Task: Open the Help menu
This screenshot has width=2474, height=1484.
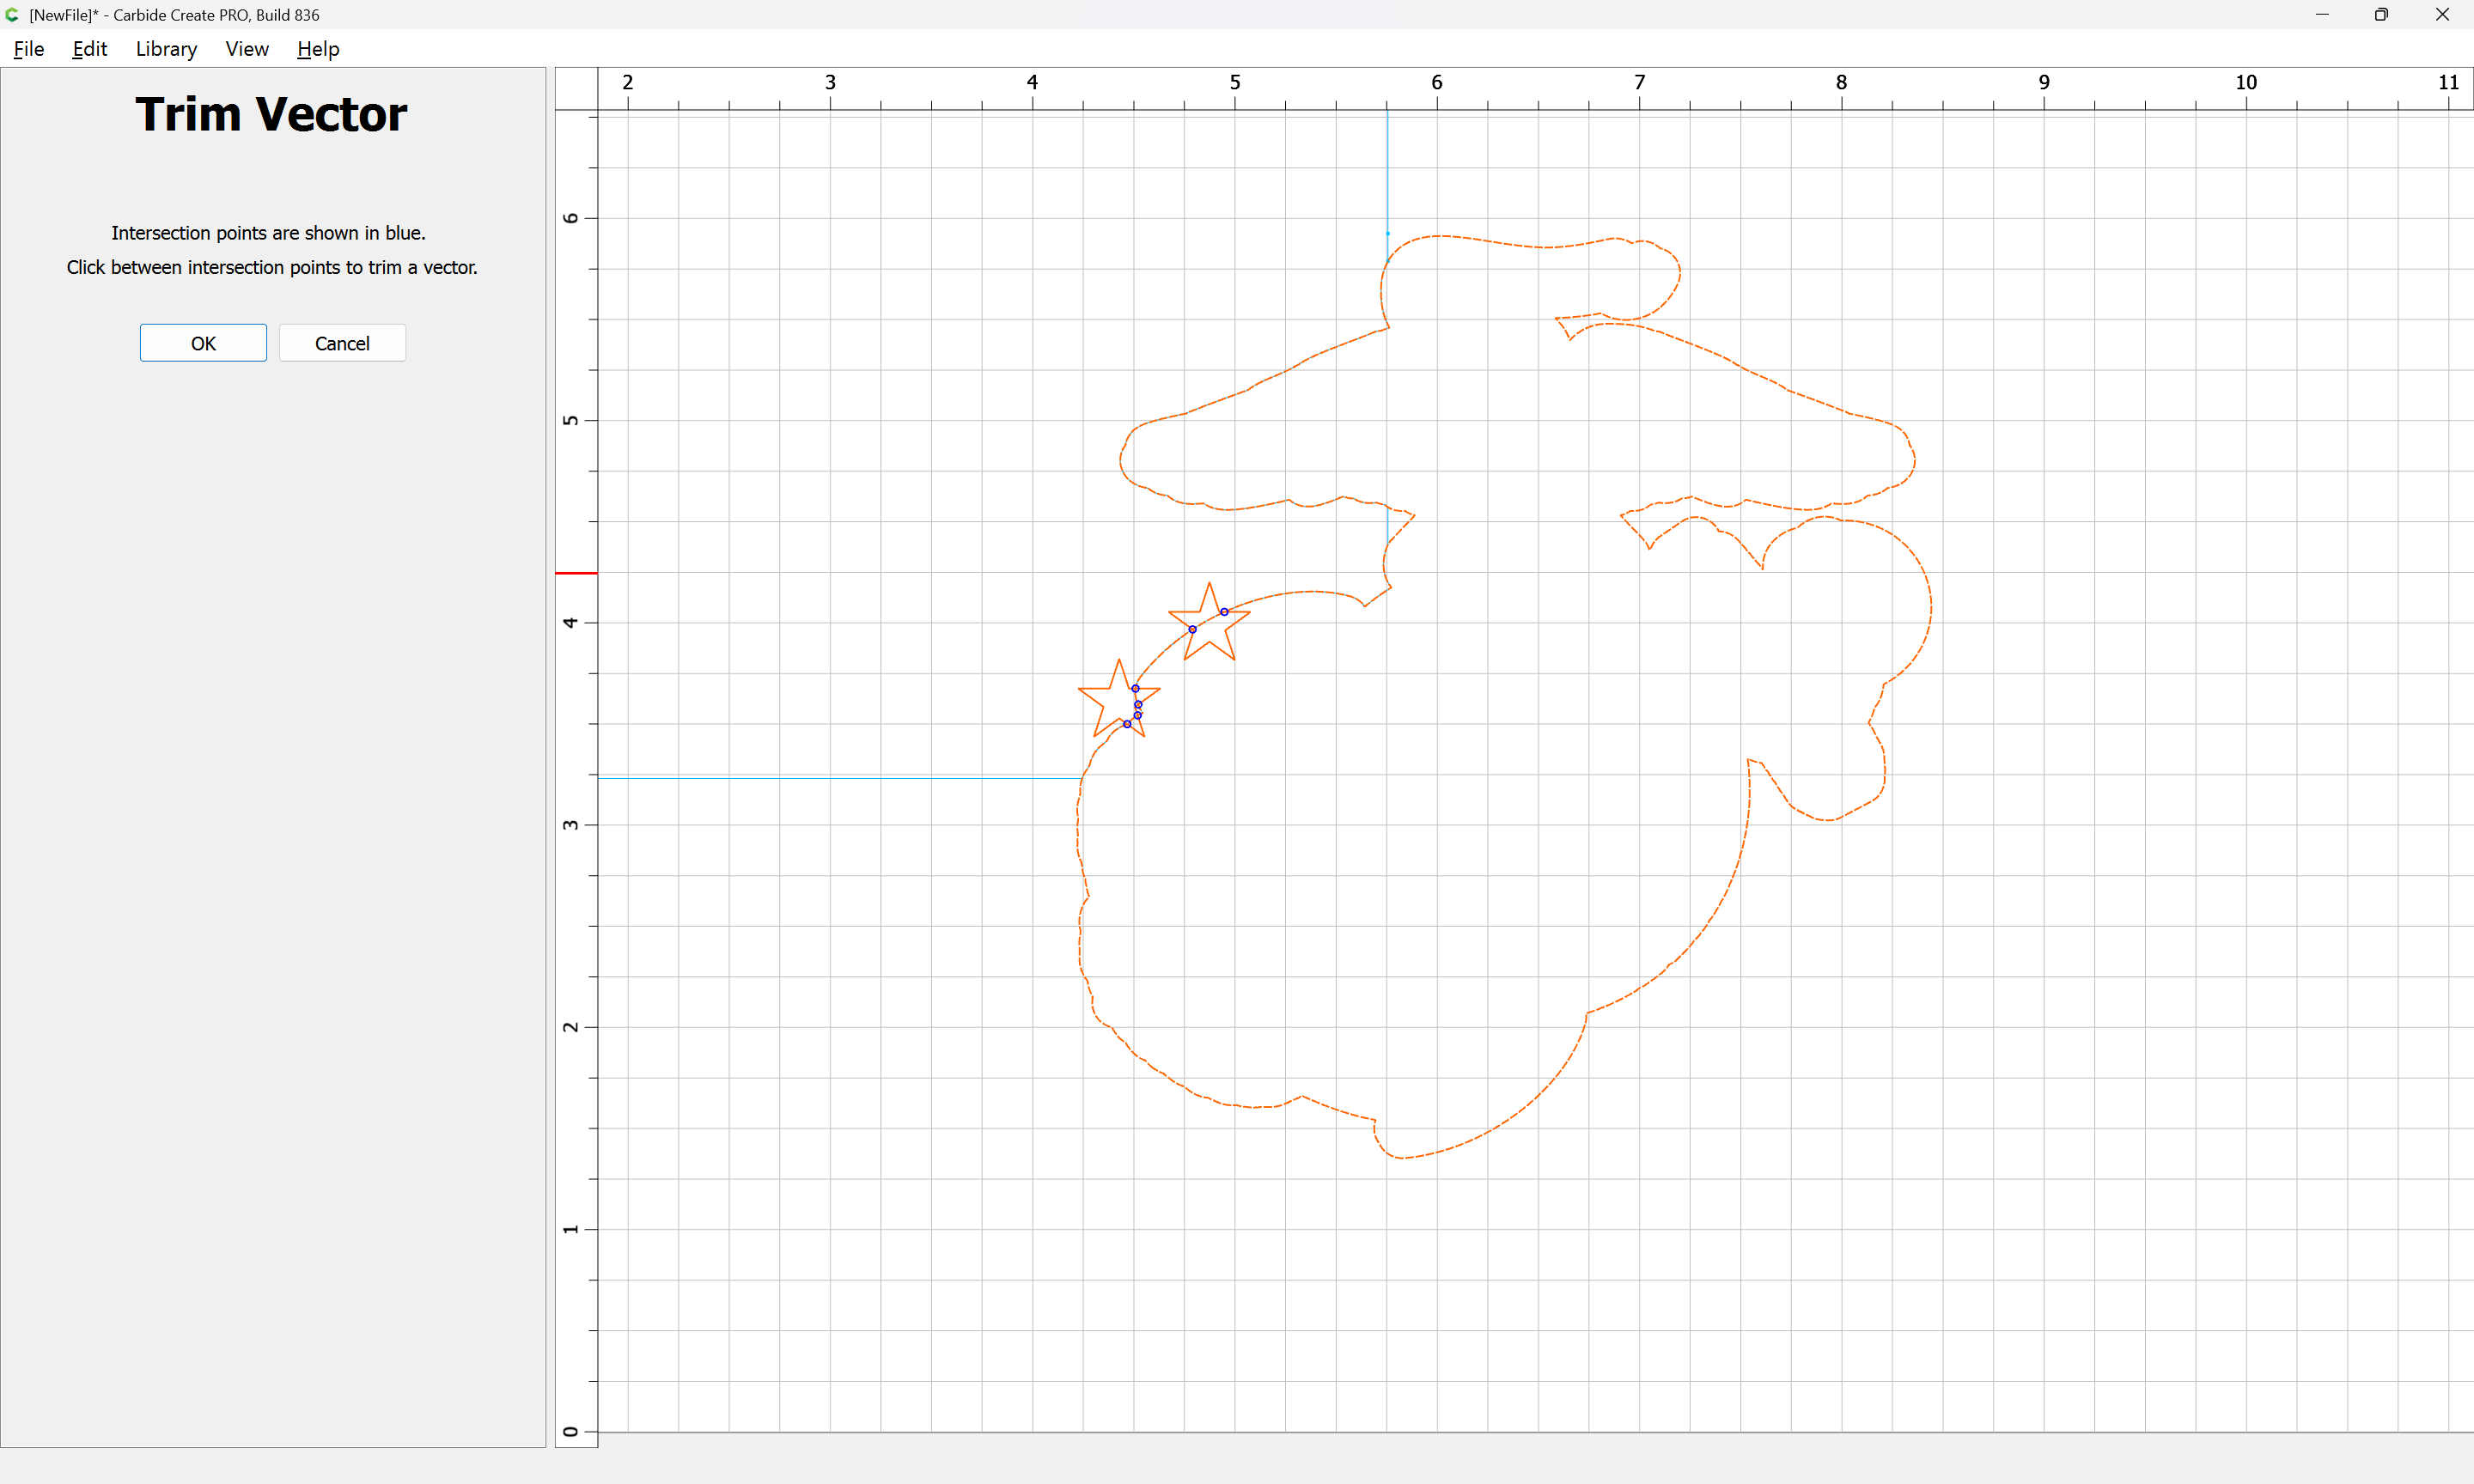Action: [318, 49]
